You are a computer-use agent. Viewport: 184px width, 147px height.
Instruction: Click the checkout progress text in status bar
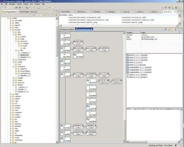pyautogui.click(x=160, y=145)
